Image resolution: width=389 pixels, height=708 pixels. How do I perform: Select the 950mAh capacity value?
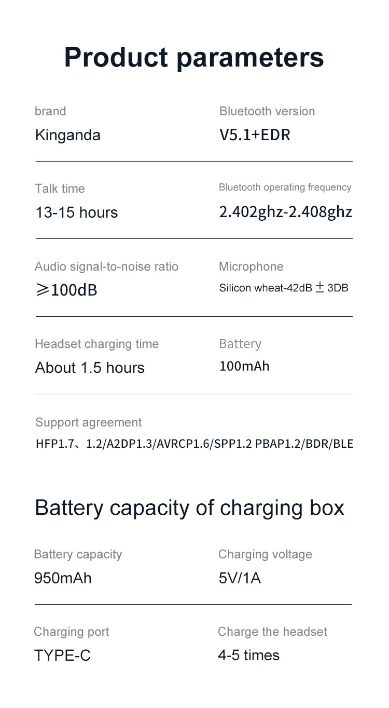[62, 578]
